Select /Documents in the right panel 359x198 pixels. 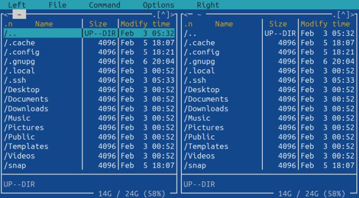click(269, 99)
